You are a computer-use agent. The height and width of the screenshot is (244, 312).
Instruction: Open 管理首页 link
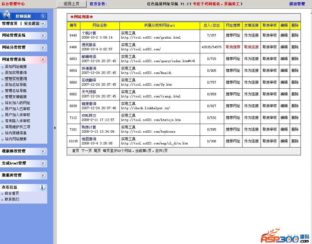tap(10, 24)
